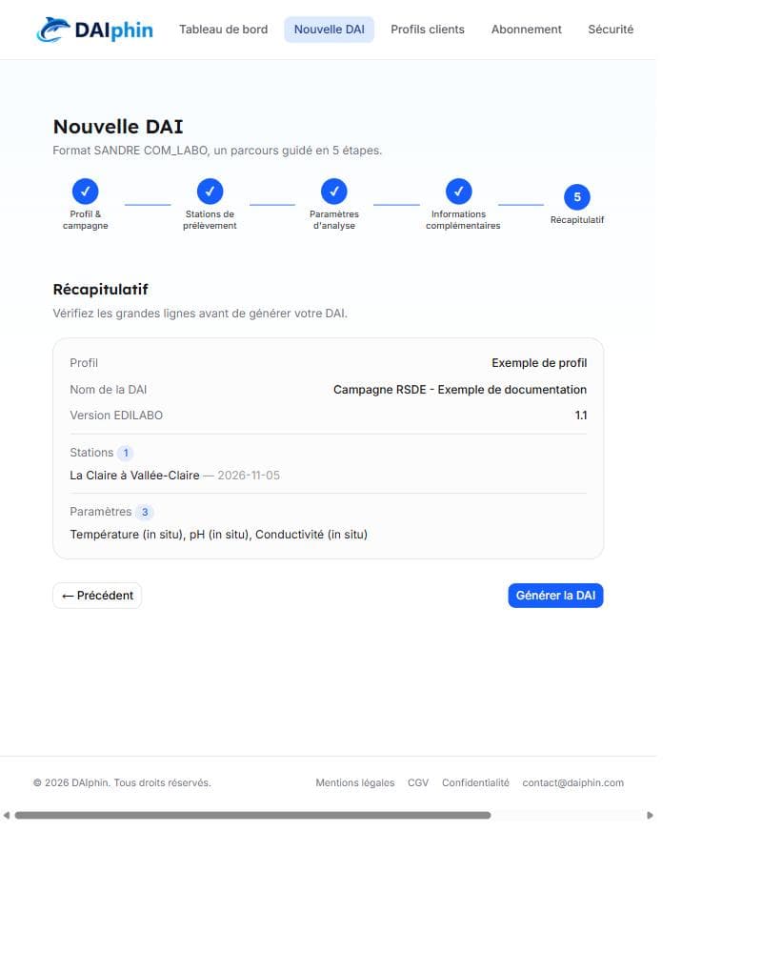Click the value Exemple de profil
This screenshot has width=762, height=953.
click(539, 363)
